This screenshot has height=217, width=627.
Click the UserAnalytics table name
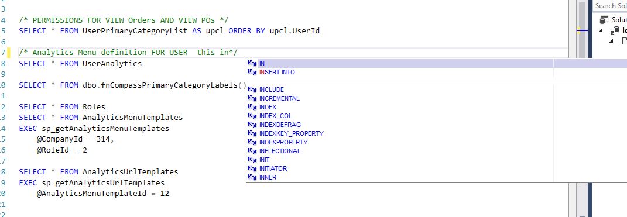pyautogui.click(x=112, y=64)
